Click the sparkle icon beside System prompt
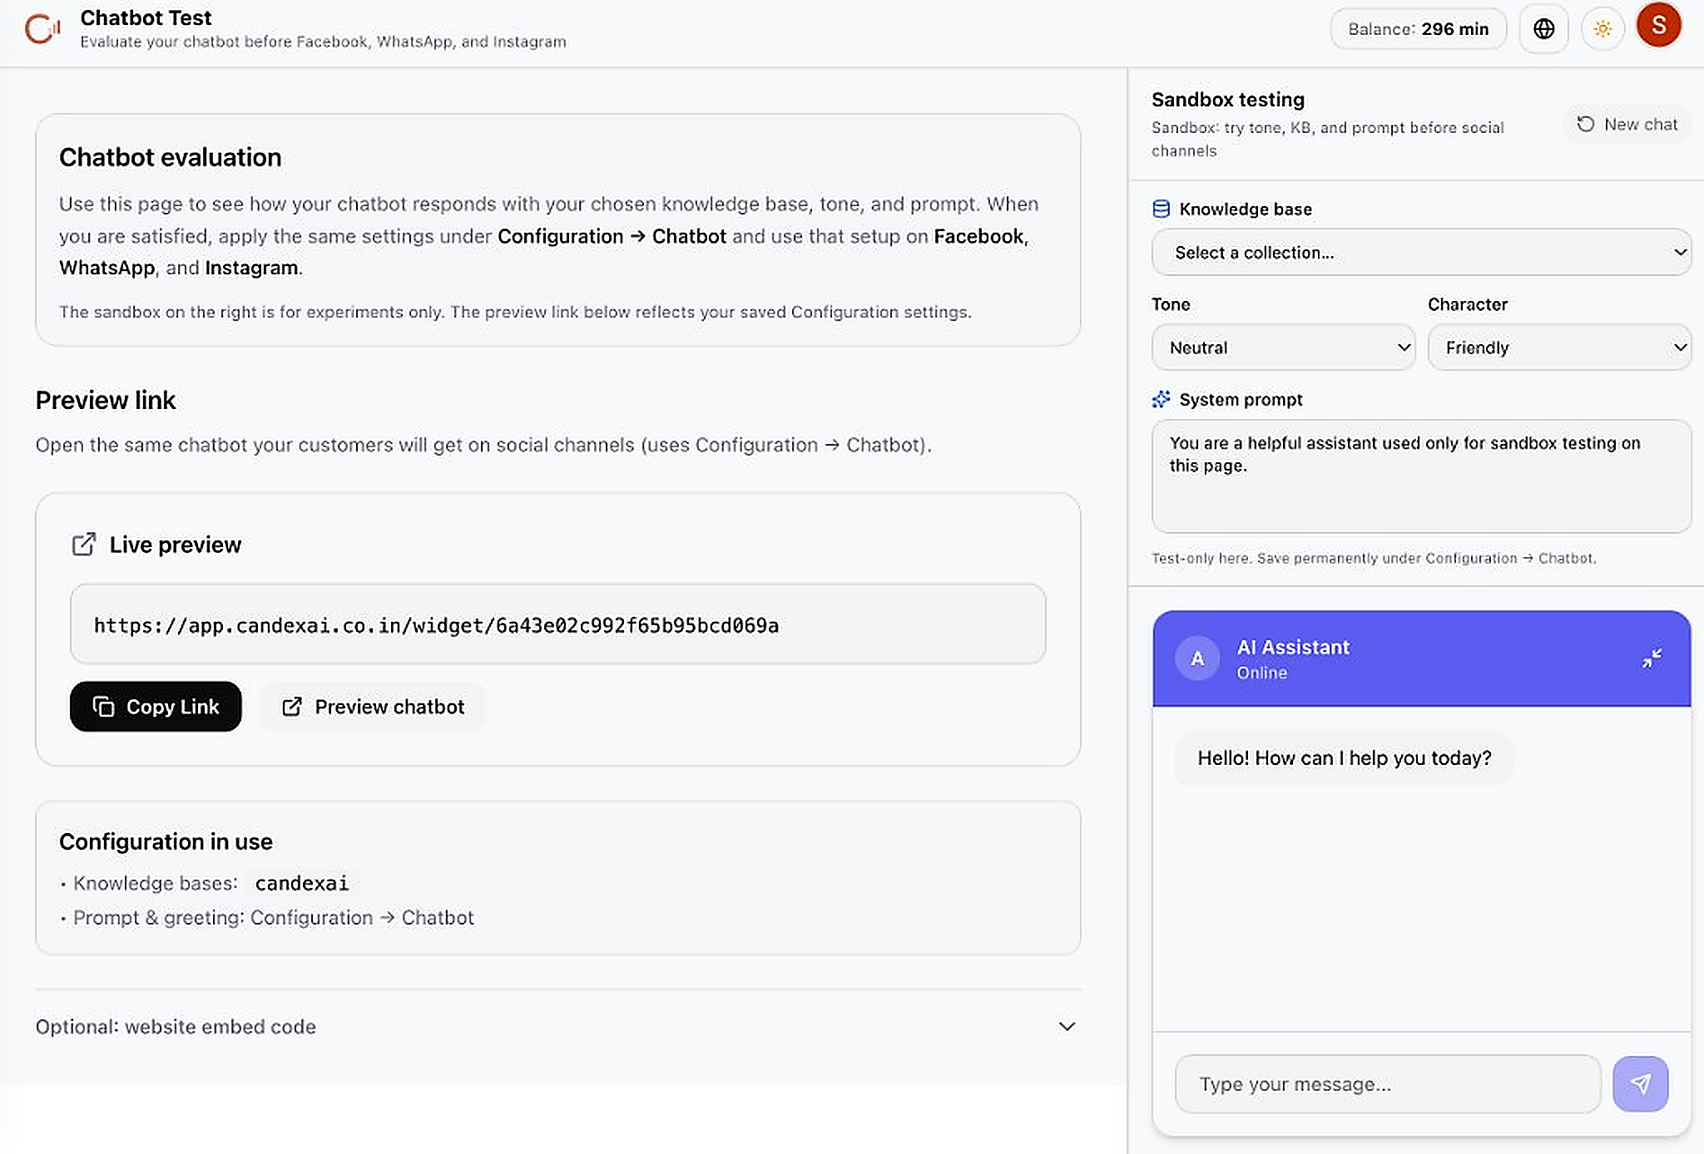Screen dimensions: 1704x1154 click(1161, 399)
